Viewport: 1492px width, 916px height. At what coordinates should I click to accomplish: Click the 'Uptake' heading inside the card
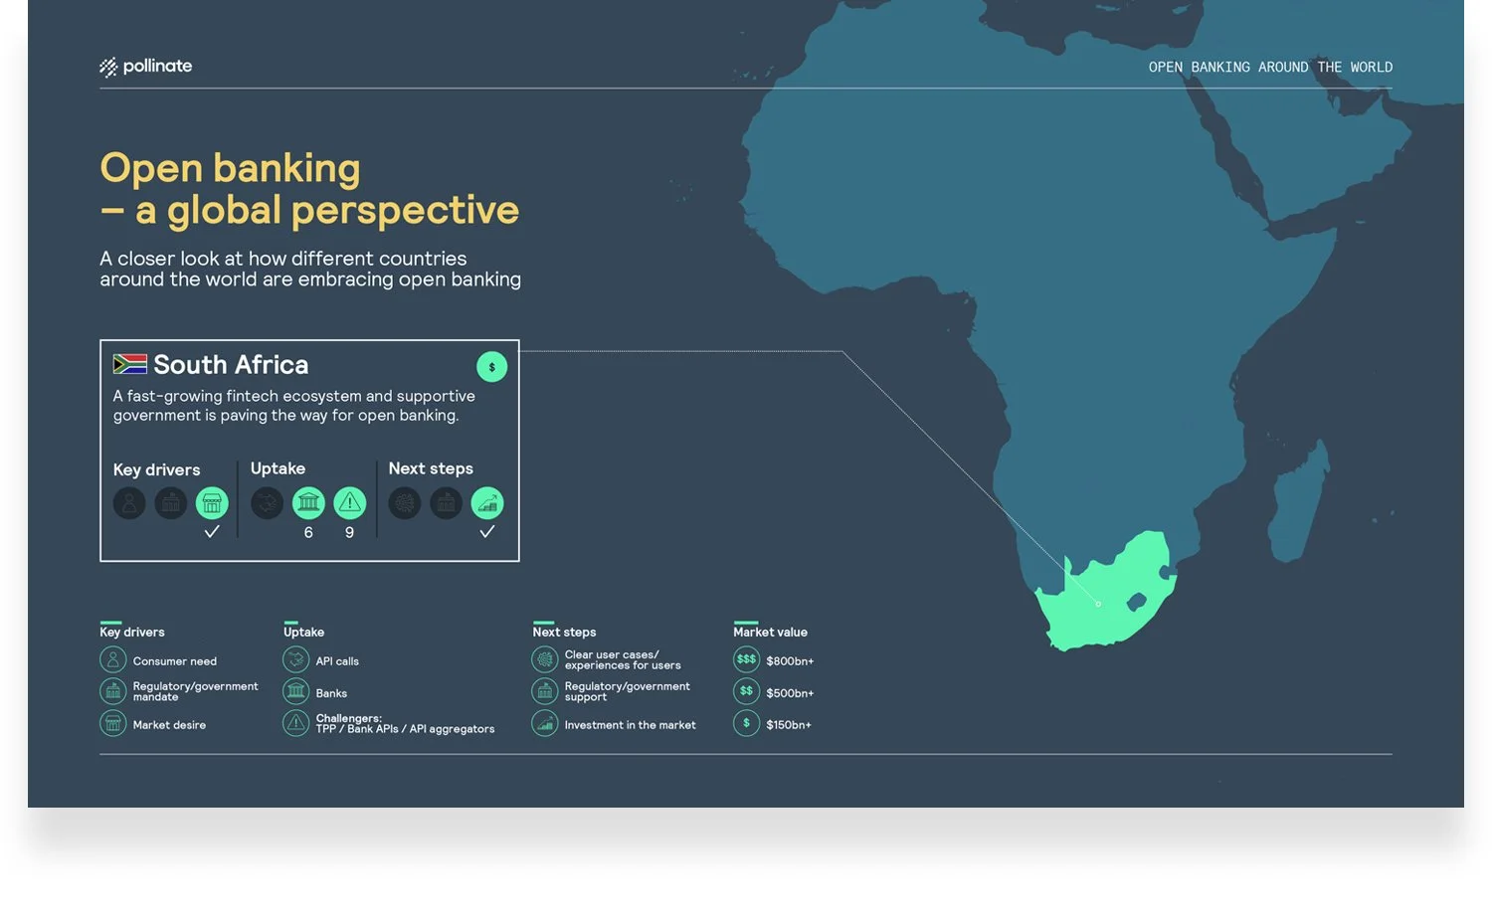coord(278,468)
